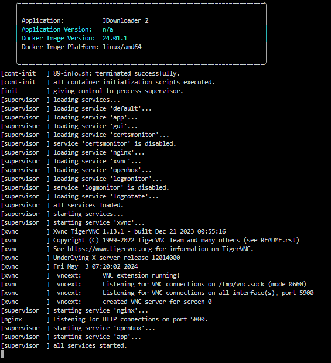Click the https://www.tigervnc.org URL
The image size is (331, 363).
(110, 249)
